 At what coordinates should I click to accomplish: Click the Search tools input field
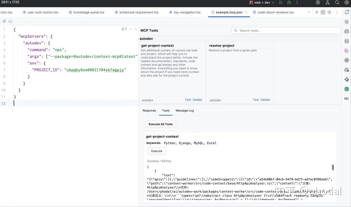tap(286, 30)
